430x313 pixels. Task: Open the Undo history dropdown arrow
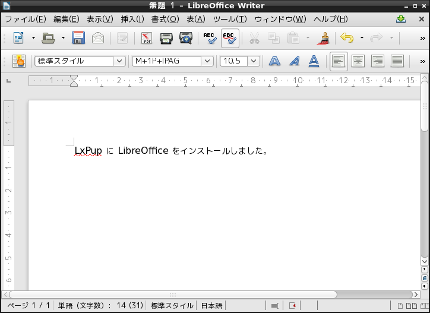pos(362,38)
